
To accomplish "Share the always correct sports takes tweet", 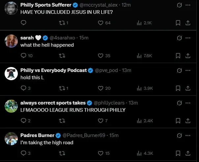I will [188, 121].
